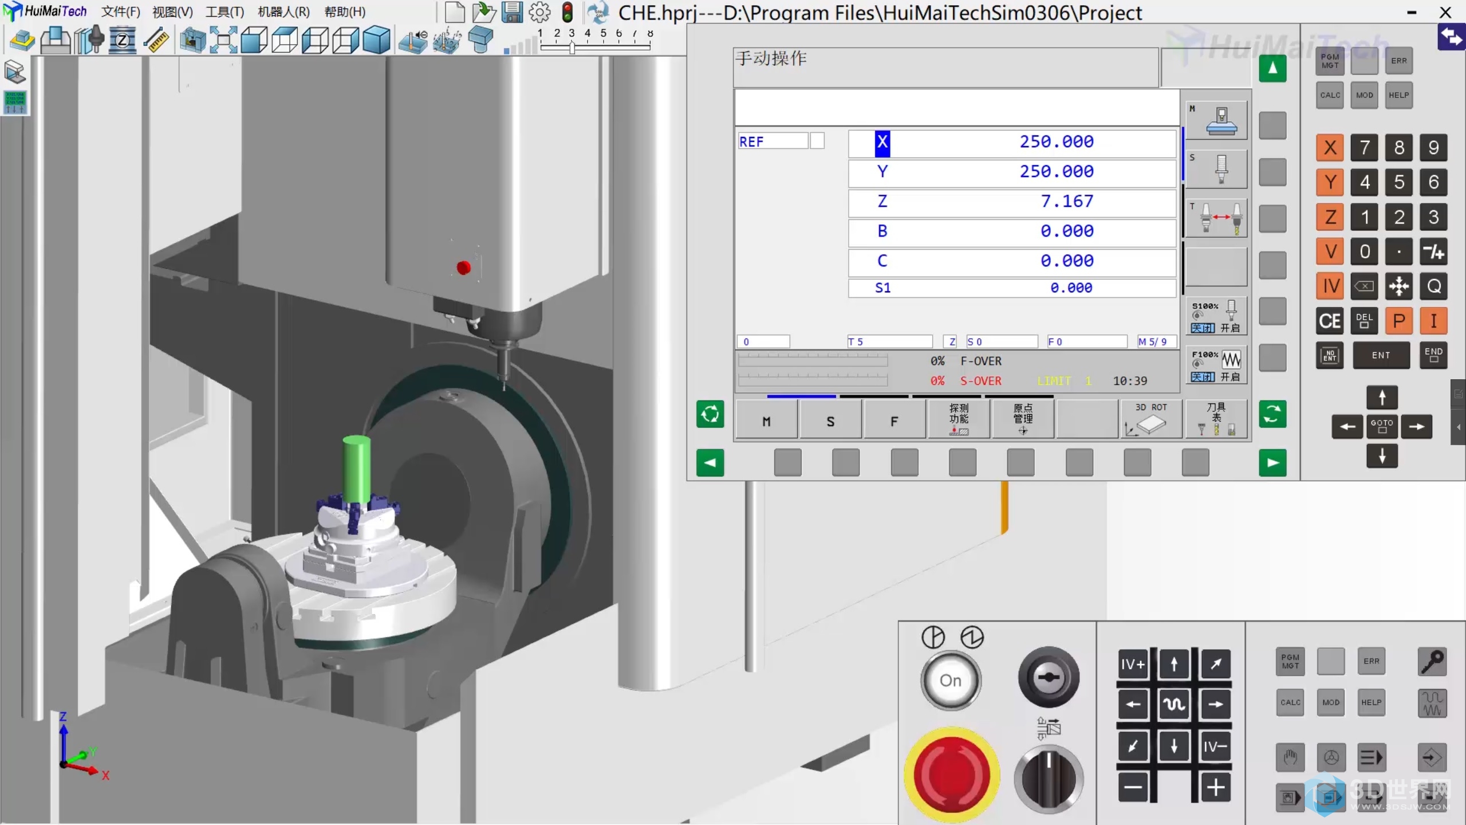
Task: Click the feed override rotary knob
Action: point(1049,778)
